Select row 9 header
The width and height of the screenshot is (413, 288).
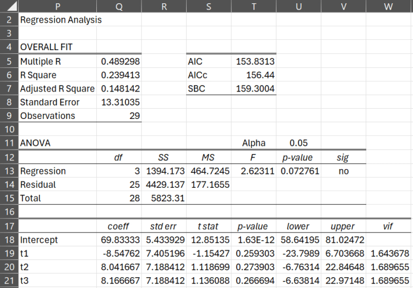tap(9, 116)
